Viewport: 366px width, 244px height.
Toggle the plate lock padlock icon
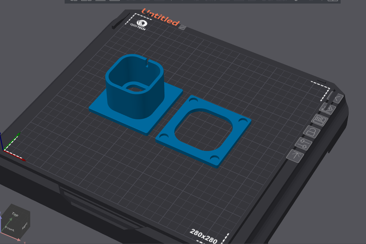(311, 132)
